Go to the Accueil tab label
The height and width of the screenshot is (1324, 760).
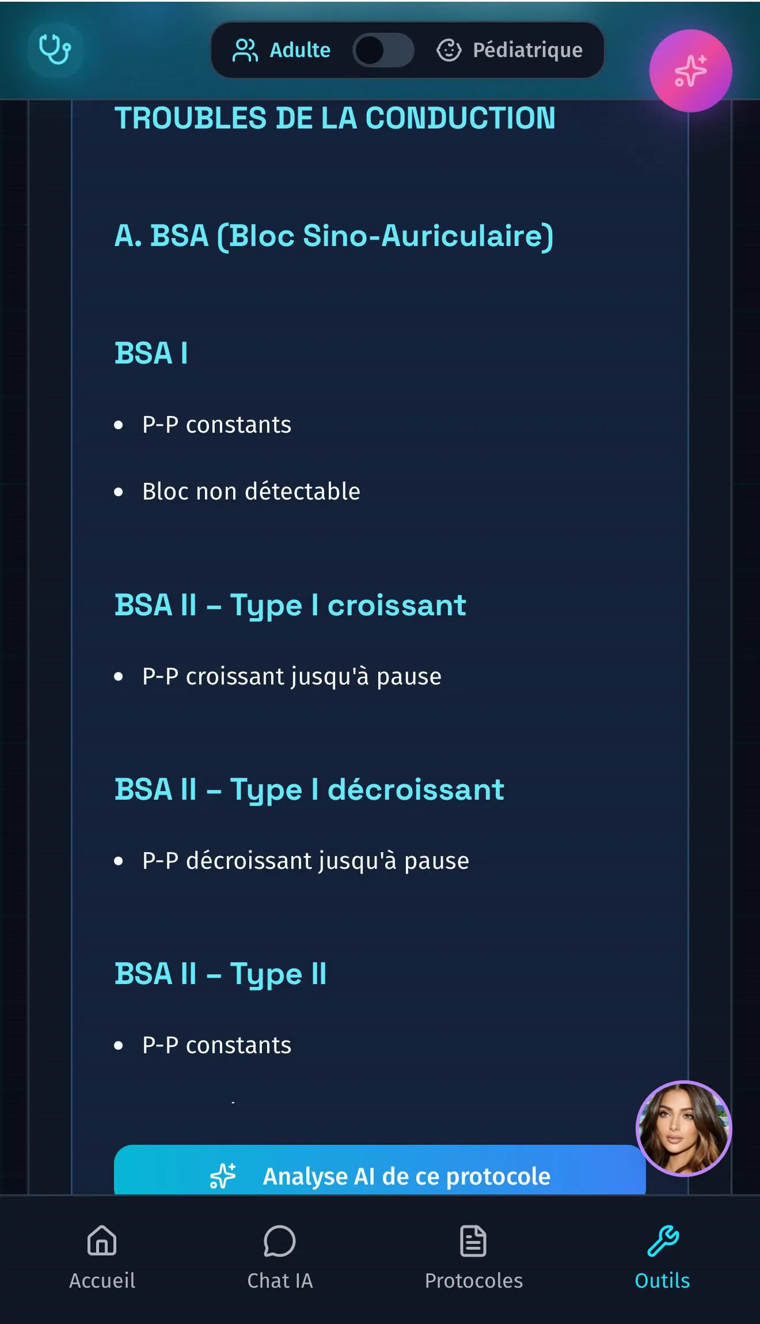[x=102, y=1281]
